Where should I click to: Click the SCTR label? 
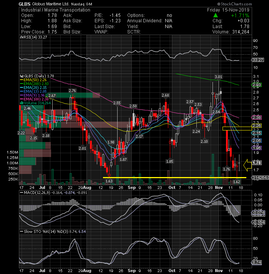click(134, 32)
